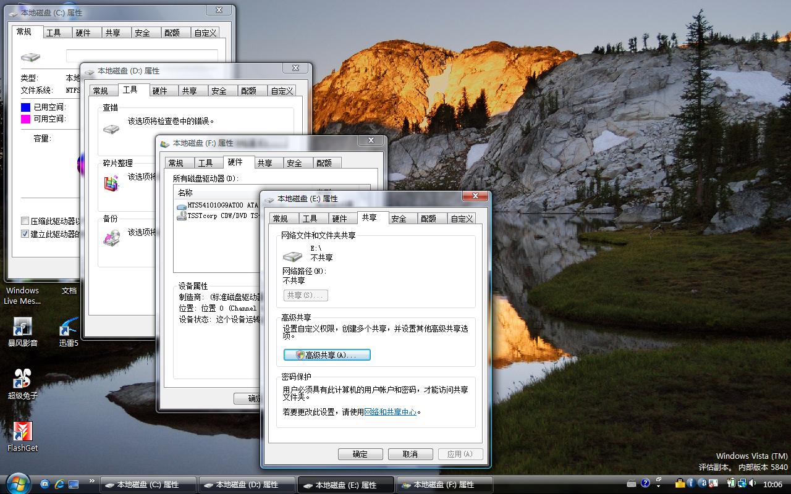Screen dimensions: 791x494
Task: Open the 暴风影音 desktop shortcut
Action: coord(22,332)
